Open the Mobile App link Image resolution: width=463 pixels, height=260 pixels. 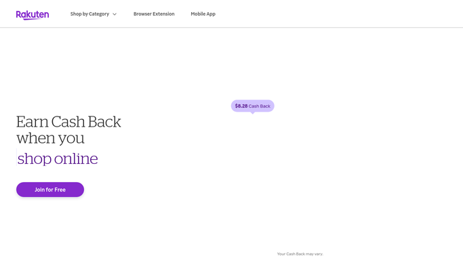tap(203, 14)
